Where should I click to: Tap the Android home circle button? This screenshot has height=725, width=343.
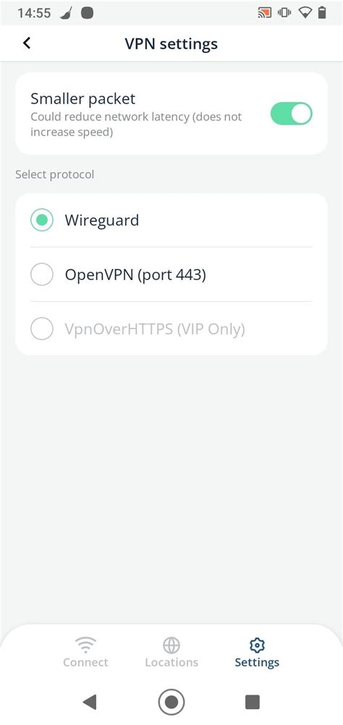tap(171, 702)
